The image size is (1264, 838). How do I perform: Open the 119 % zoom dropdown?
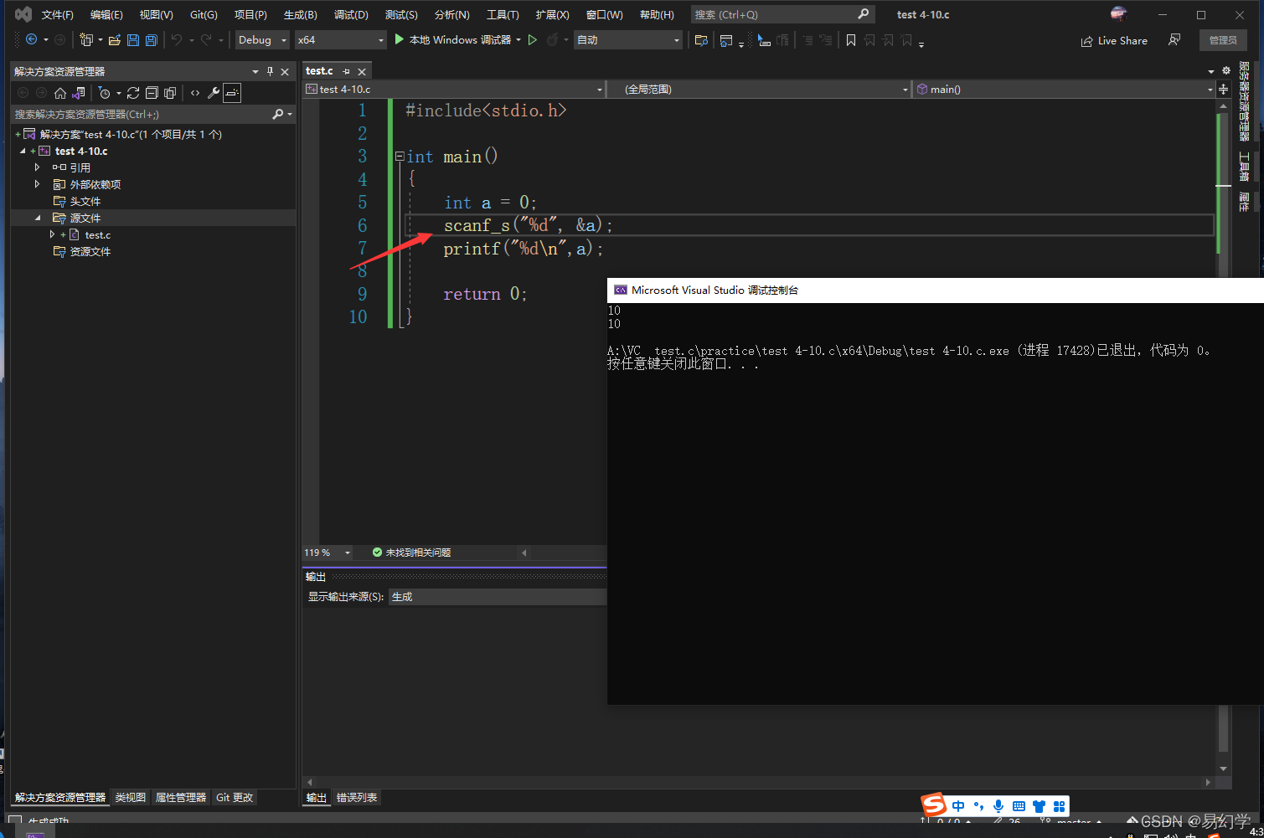tap(328, 553)
